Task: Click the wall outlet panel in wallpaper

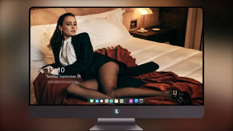Action: (x=134, y=24)
